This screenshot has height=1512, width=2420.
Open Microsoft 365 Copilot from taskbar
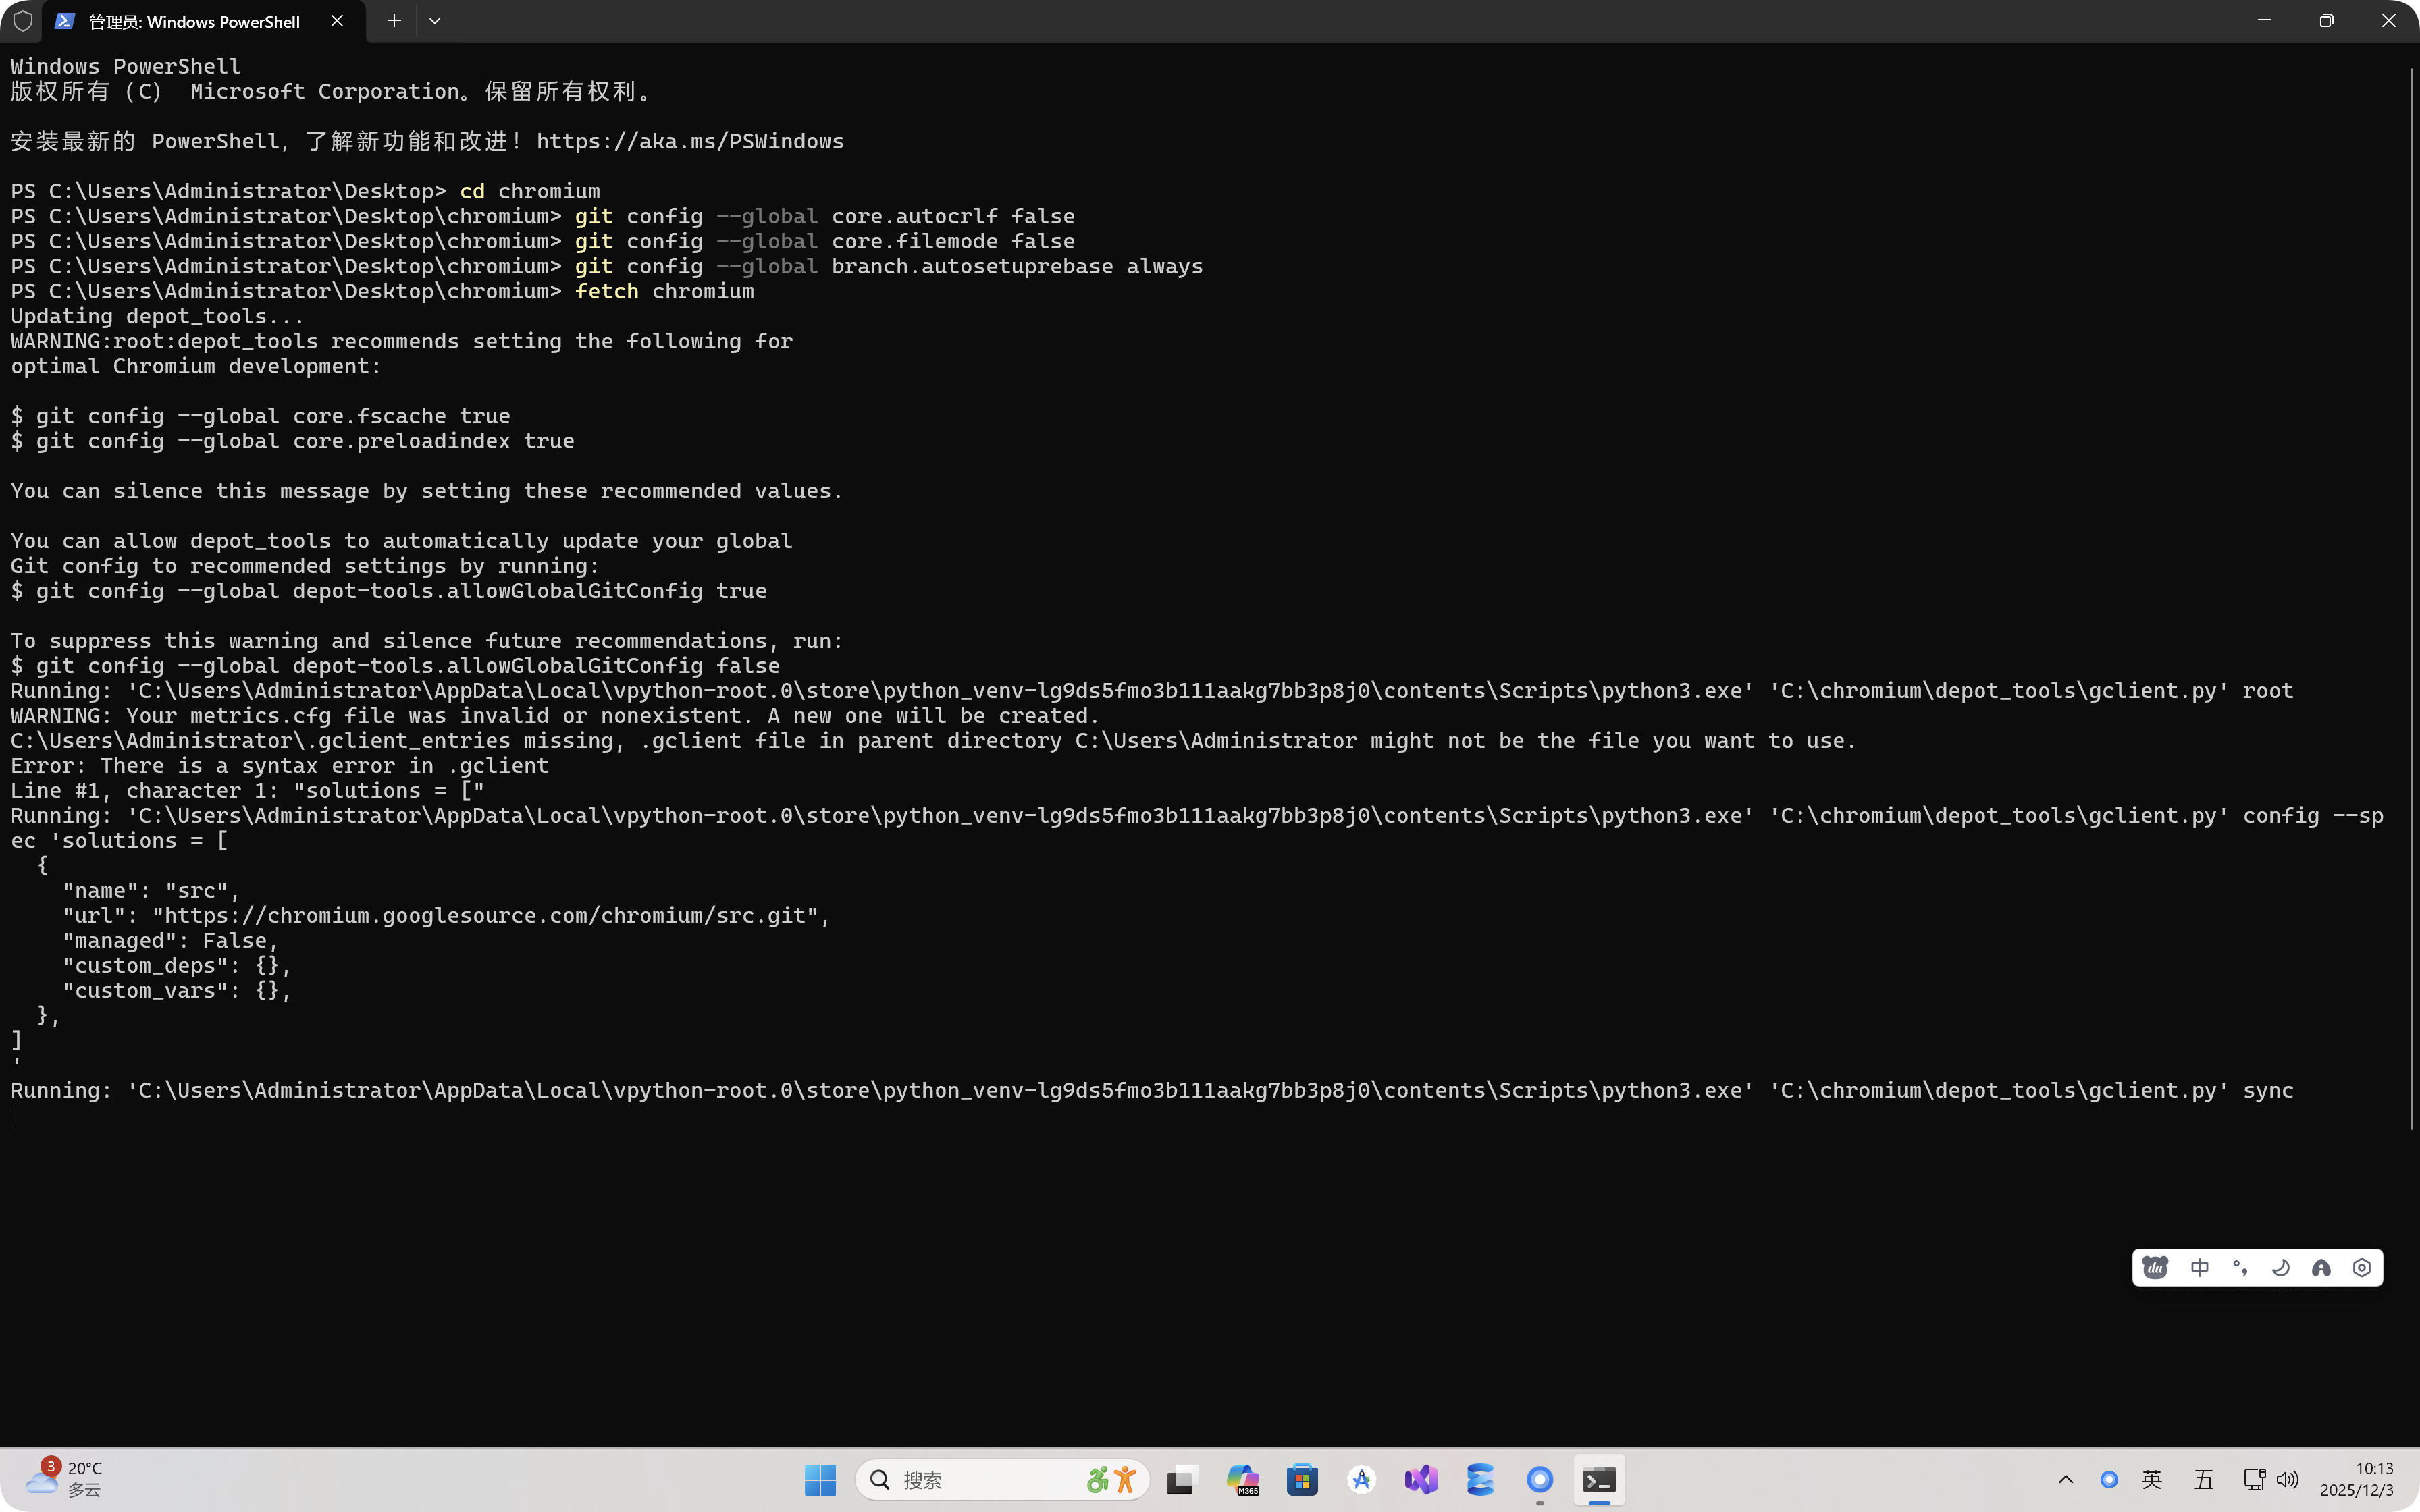pyautogui.click(x=1242, y=1480)
